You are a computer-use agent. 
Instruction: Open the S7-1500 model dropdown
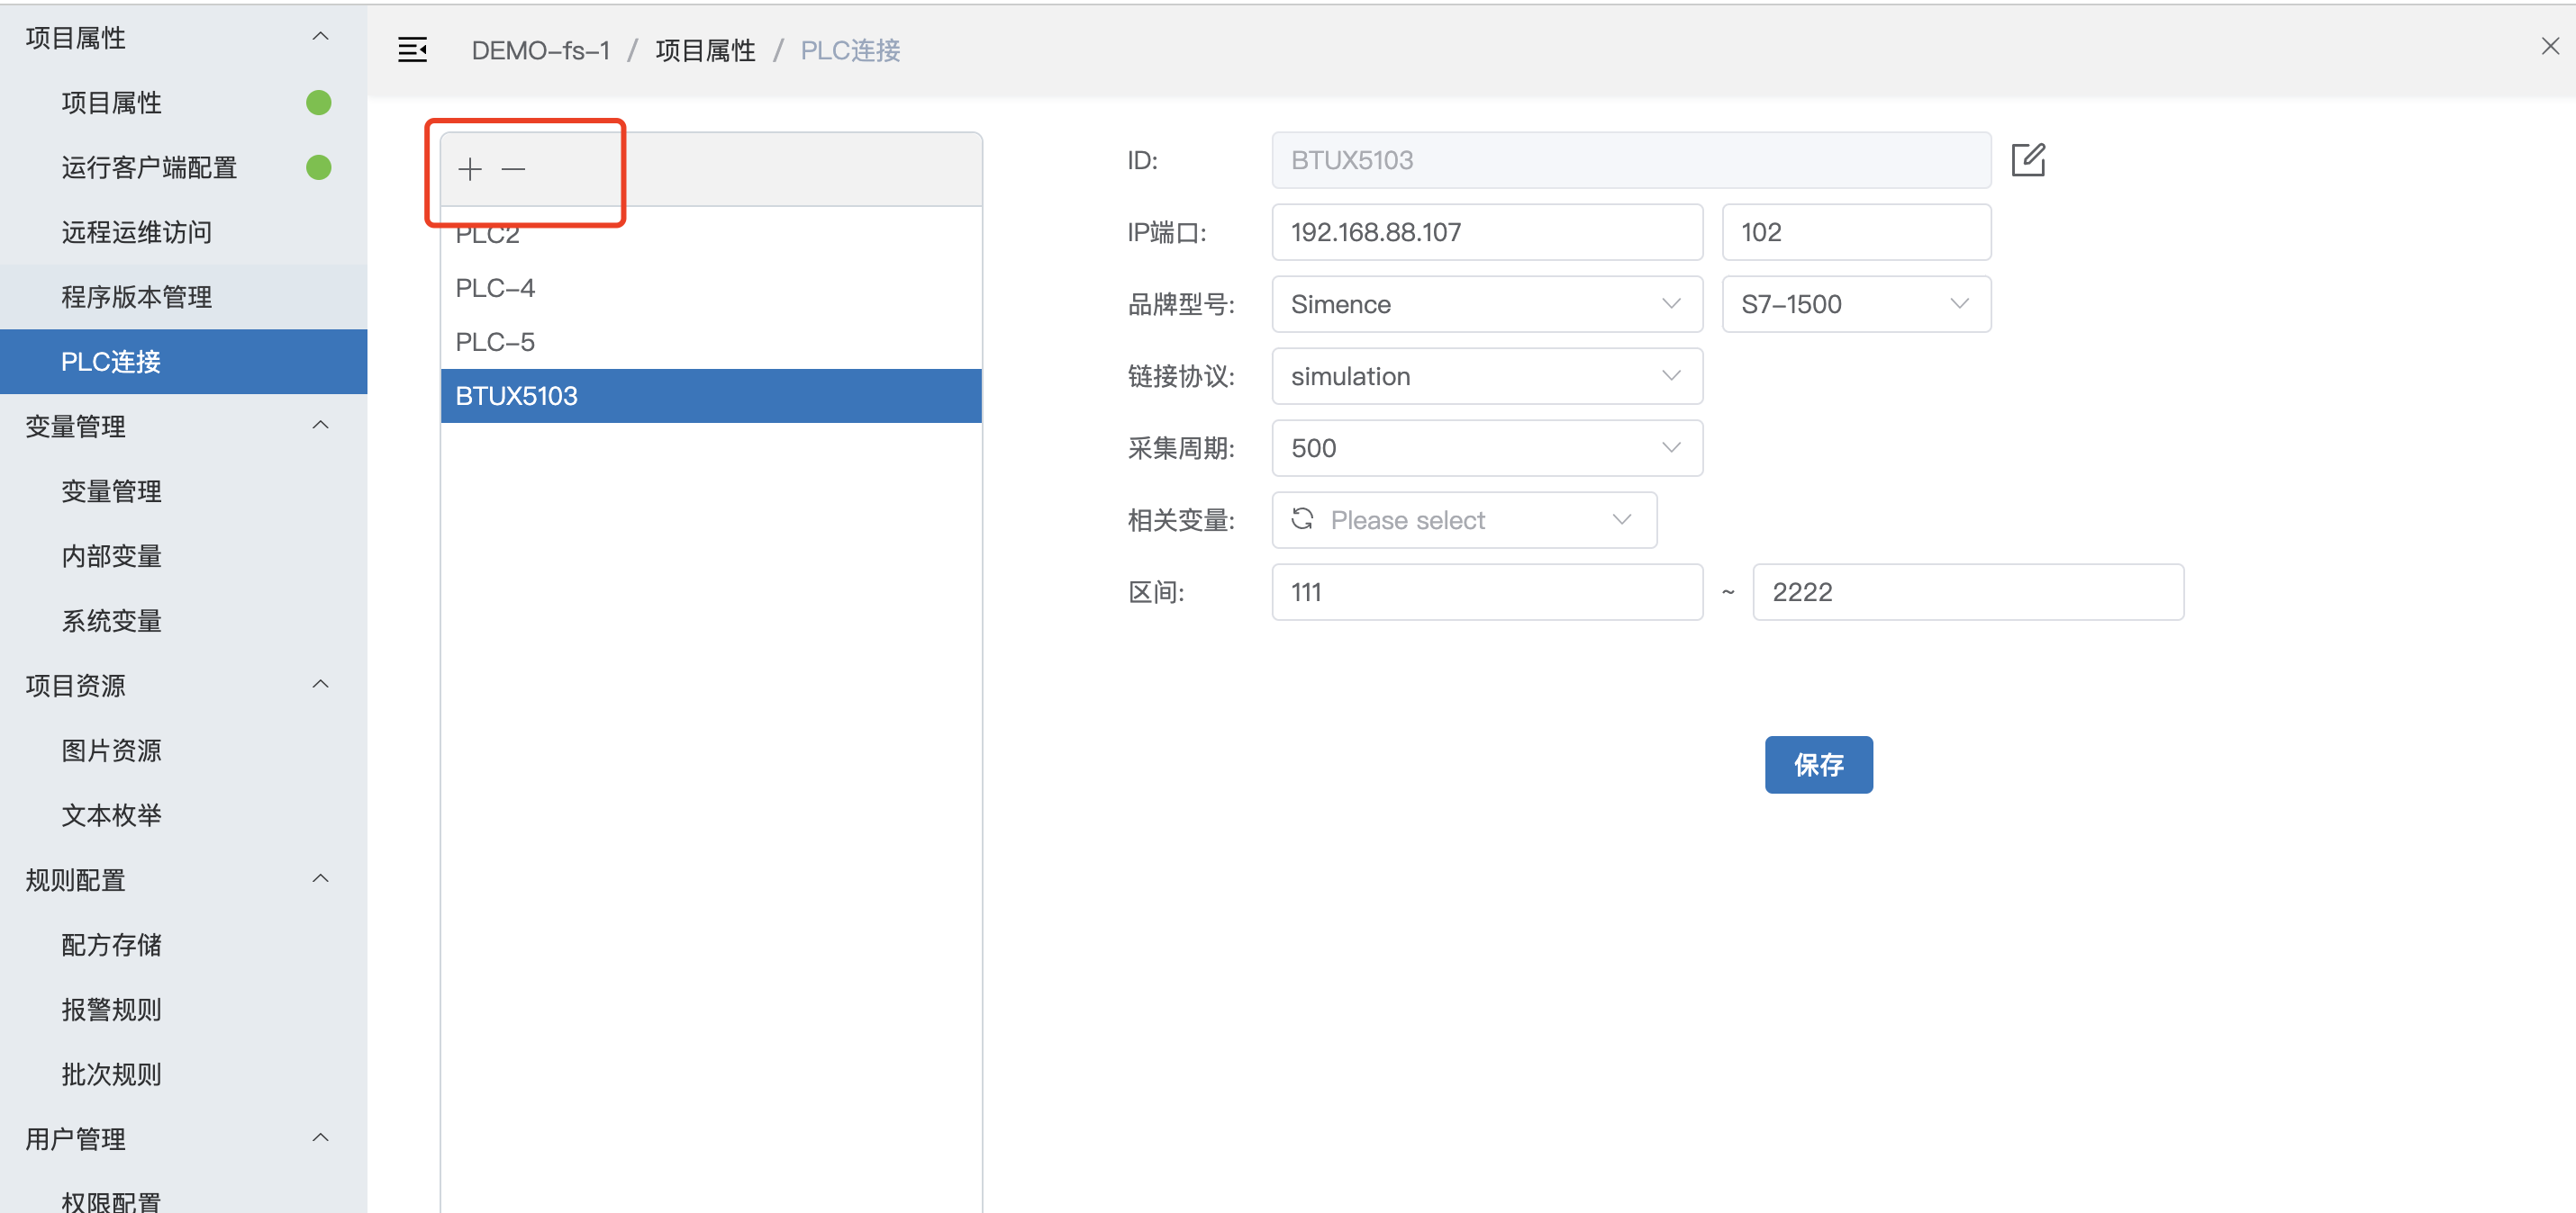click(1855, 304)
